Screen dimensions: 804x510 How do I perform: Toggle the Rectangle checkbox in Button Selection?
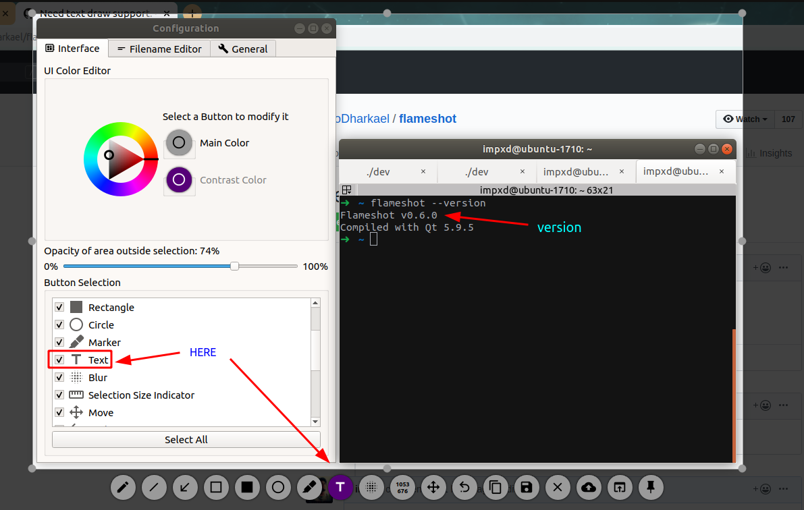59,307
